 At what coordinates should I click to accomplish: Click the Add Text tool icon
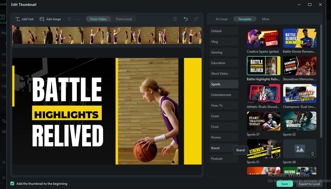[18, 19]
